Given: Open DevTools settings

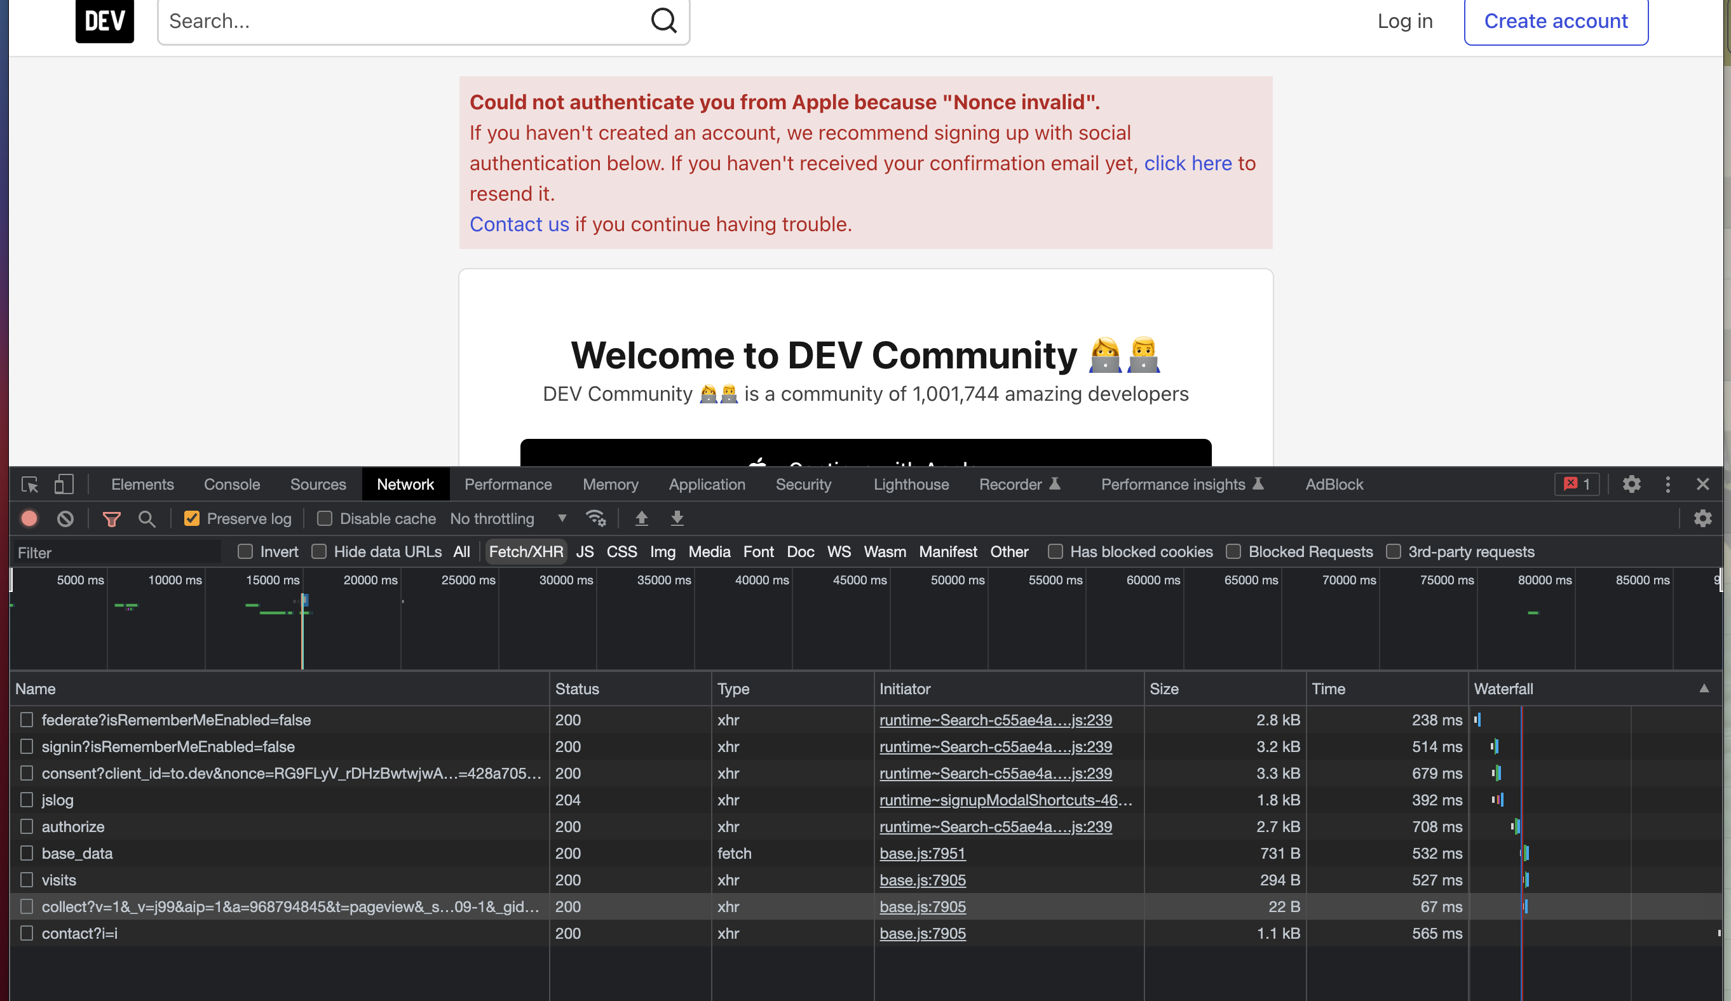Looking at the screenshot, I should (x=1631, y=484).
